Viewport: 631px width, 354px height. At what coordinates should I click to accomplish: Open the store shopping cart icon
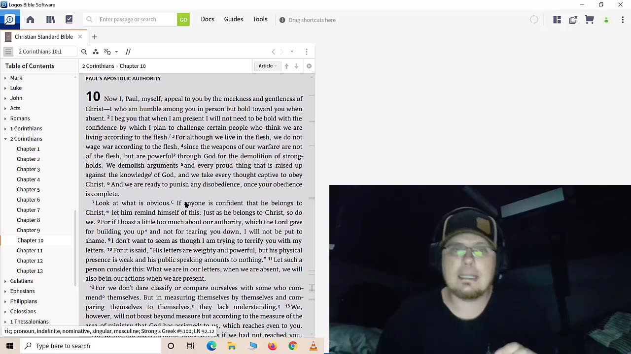tap(590, 20)
